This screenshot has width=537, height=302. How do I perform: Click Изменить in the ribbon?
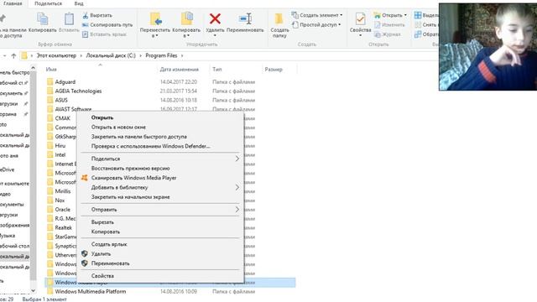389,25
